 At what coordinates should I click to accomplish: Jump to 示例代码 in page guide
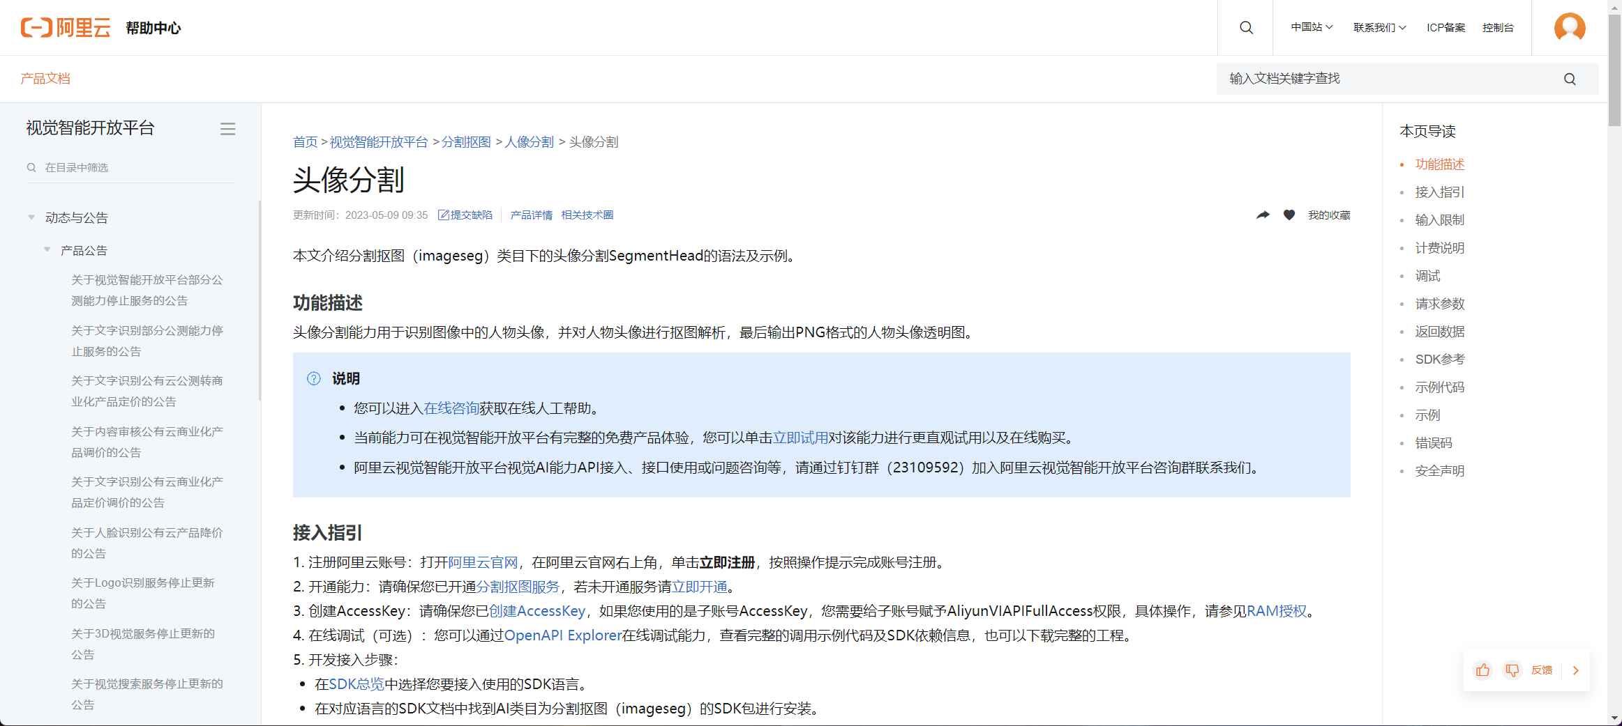1439,387
